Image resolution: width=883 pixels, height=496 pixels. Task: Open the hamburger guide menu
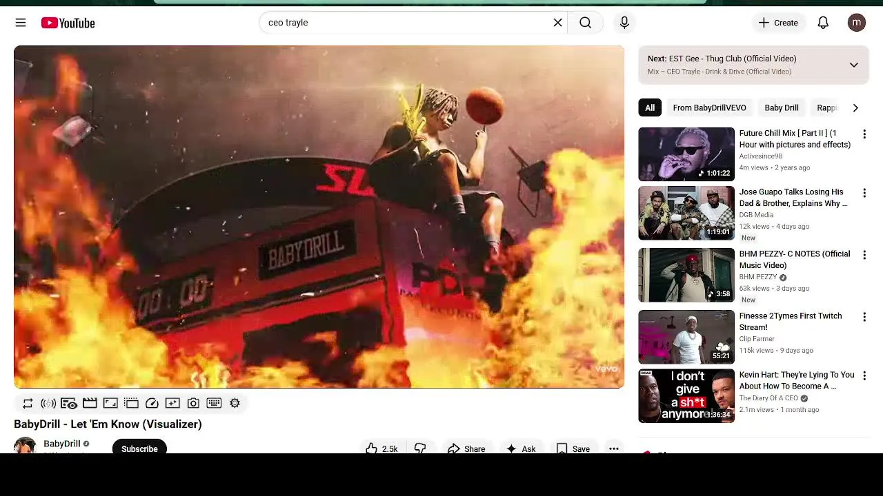coord(21,23)
